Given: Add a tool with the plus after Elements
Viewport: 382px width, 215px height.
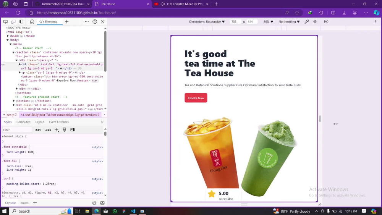Looking at the screenshot, I should tap(66, 22).
